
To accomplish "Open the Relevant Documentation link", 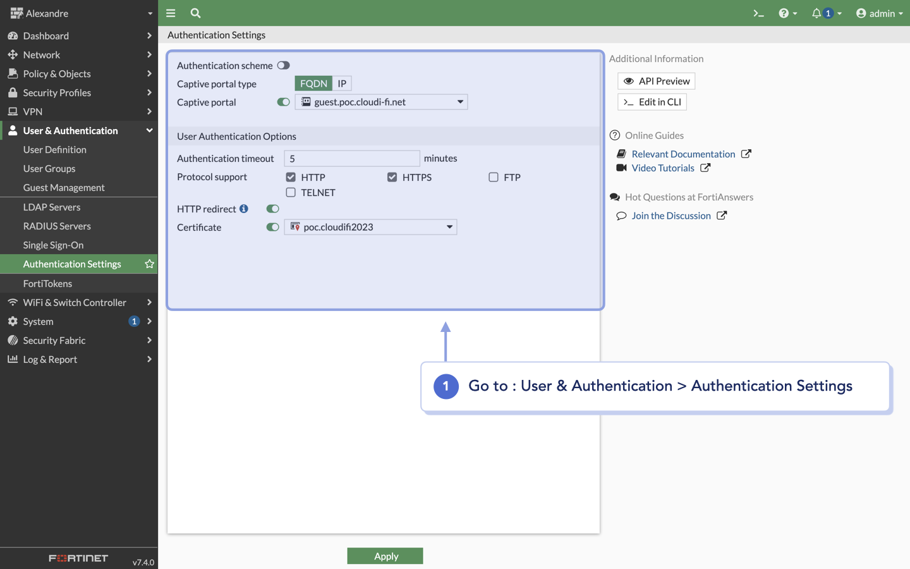I will 684,154.
